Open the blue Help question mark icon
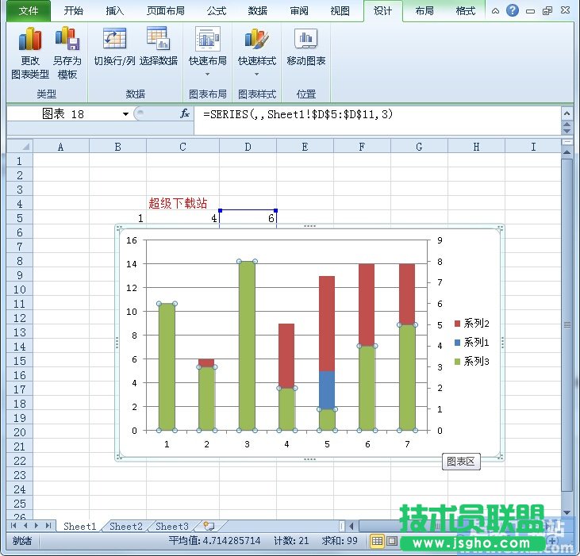 513,10
